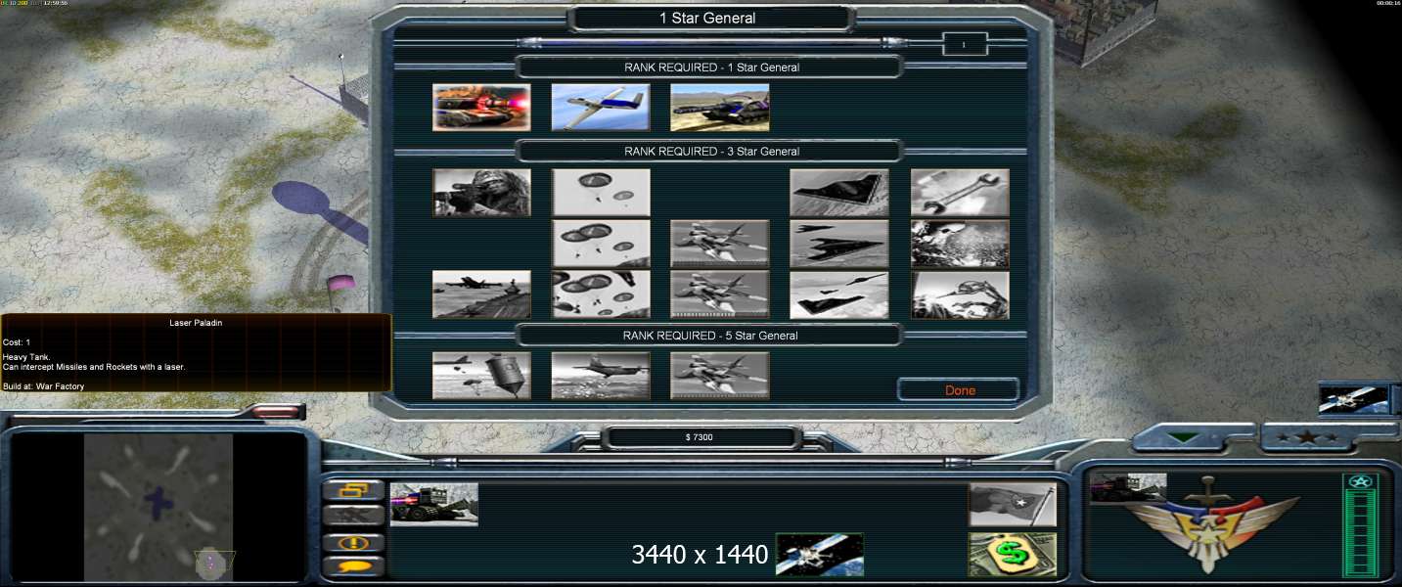Click the game timer in top-right corner
The height and width of the screenshot is (587, 1402).
[1387, 4]
